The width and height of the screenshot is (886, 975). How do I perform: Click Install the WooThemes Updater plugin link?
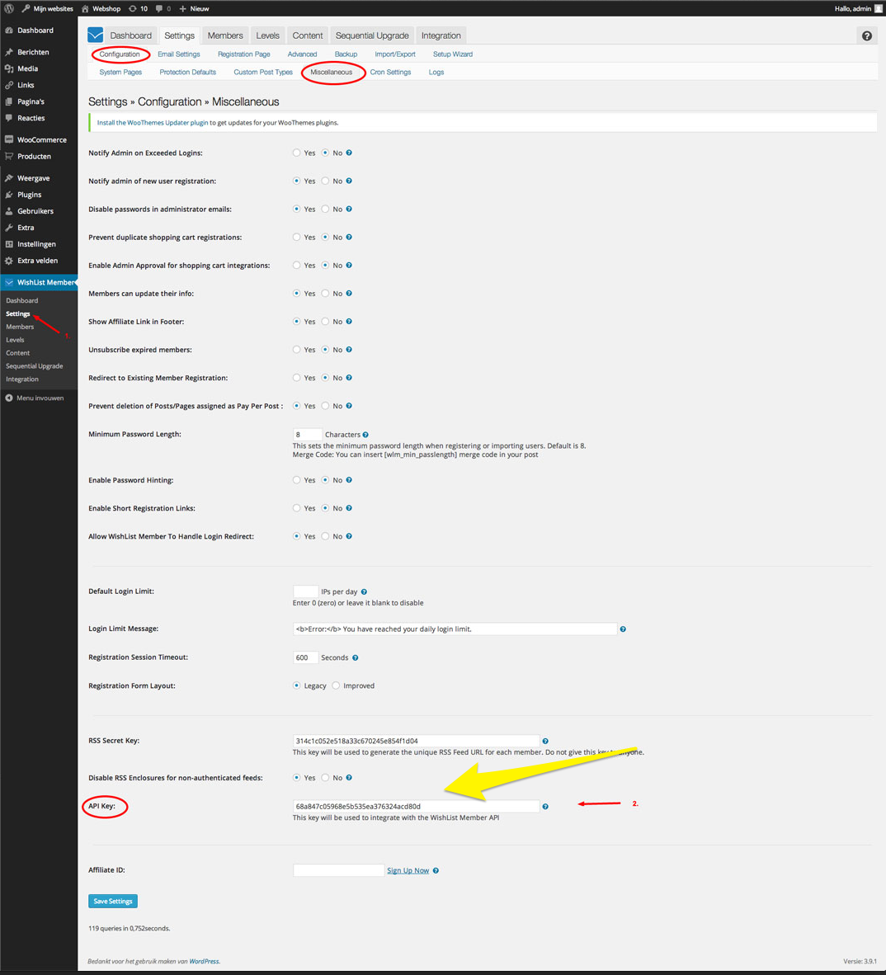click(x=153, y=123)
